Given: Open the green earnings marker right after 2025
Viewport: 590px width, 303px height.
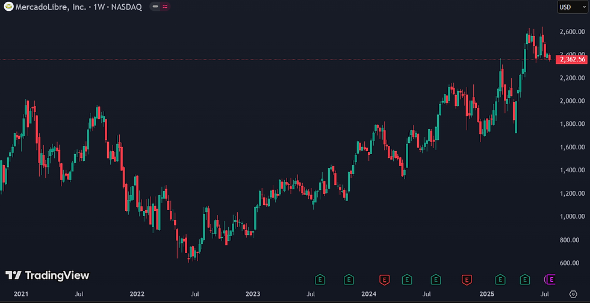Looking at the screenshot, I should 500,280.
